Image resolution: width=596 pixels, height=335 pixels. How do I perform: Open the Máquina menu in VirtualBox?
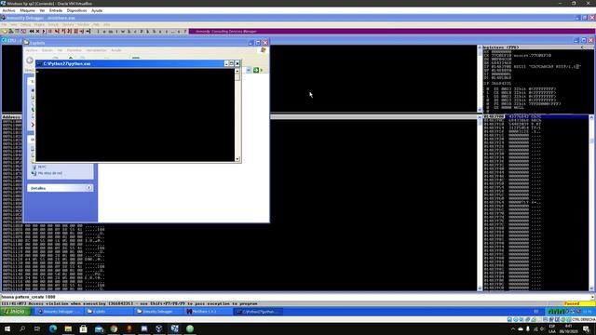click(27, 10)
